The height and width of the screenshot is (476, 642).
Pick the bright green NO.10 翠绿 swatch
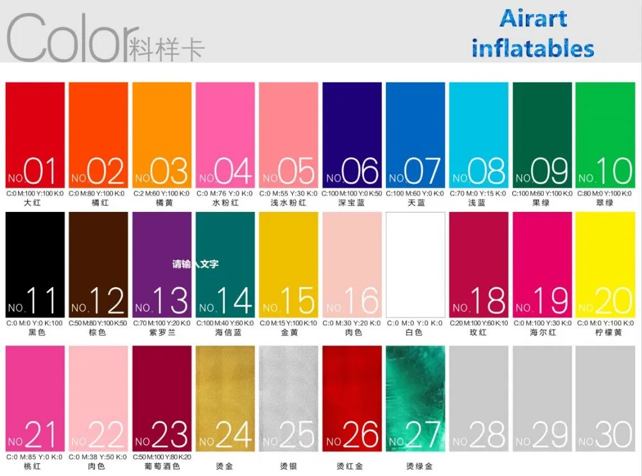[x=605, y=135]
